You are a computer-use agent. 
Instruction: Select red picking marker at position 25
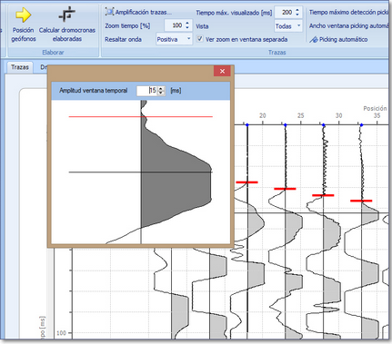[285, 189]
